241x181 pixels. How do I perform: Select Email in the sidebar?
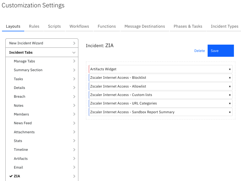42,167
